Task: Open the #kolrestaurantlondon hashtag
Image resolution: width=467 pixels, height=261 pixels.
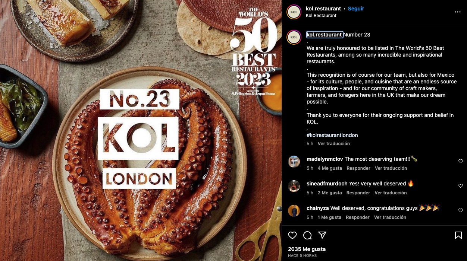Action: pos(332,135)
